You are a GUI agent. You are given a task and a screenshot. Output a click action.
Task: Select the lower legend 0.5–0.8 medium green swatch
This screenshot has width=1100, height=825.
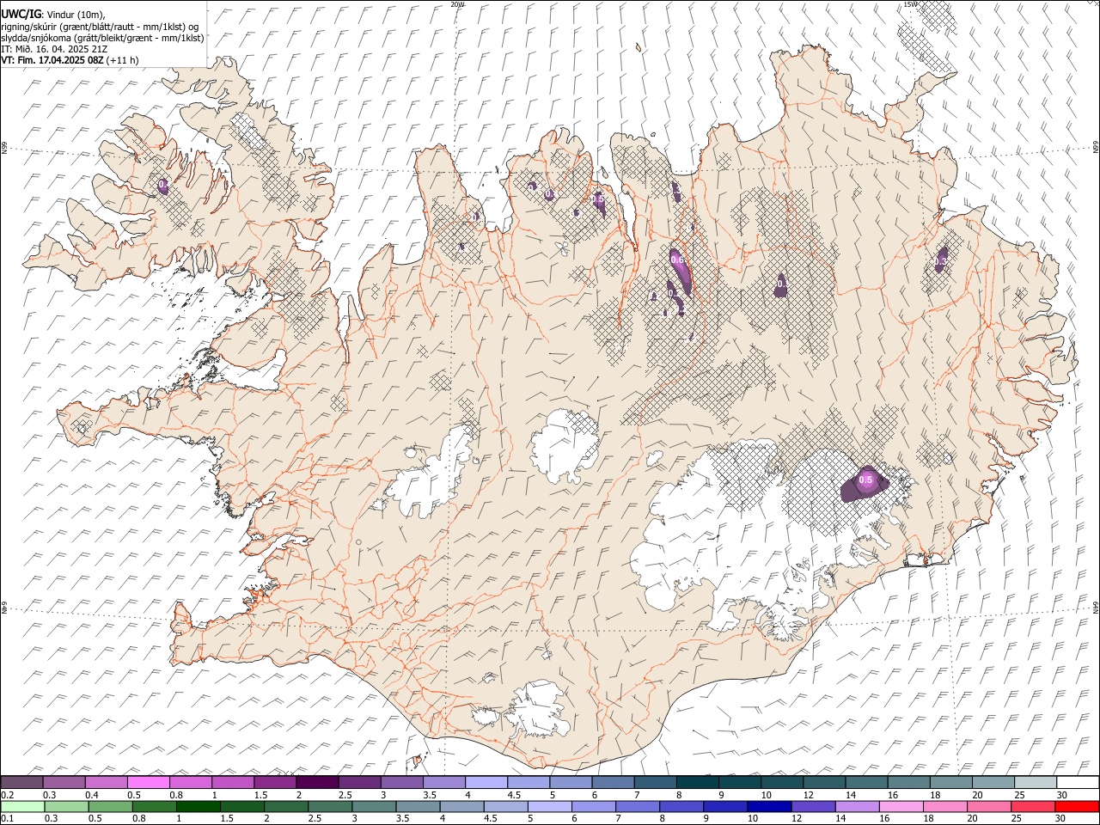pyautogui.click(x=111, y=807)
